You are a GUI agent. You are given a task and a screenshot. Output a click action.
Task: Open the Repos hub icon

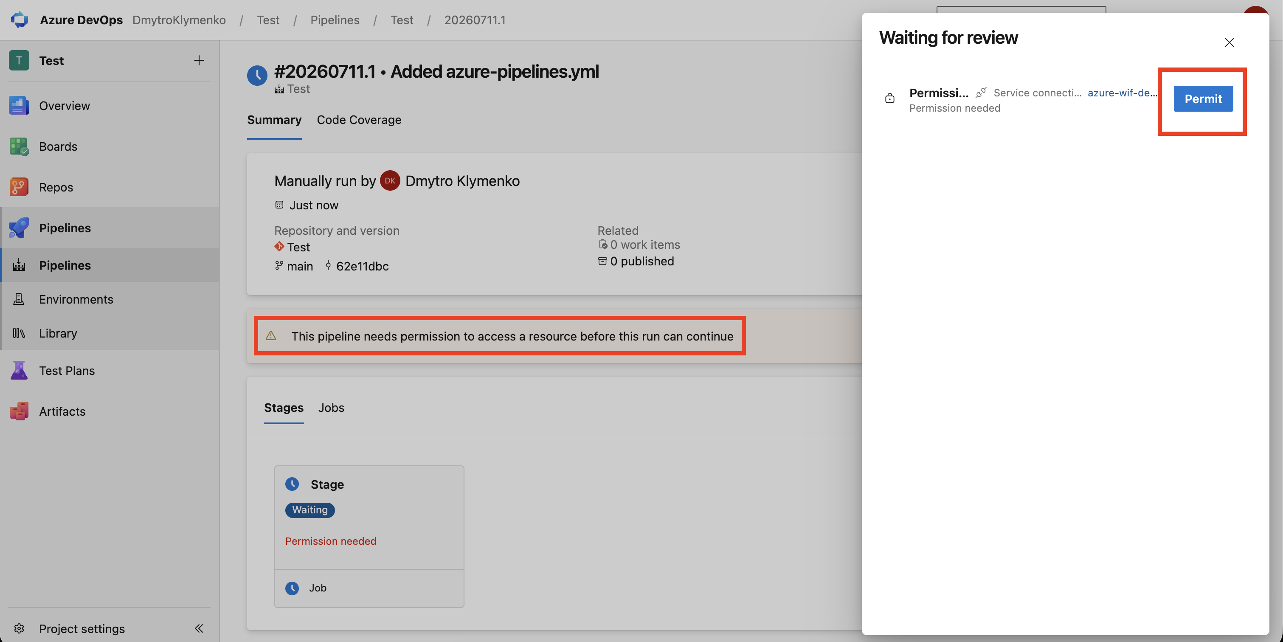pos(19,187)
